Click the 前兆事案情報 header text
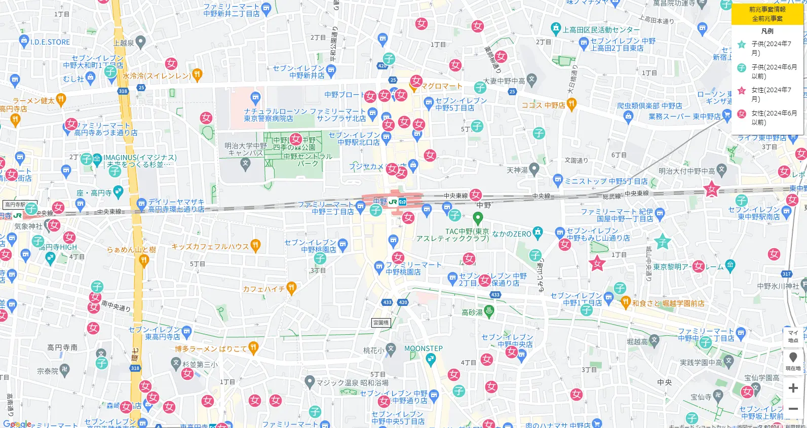The height and width of the screenshot is (428, 807). pos(767,9)
